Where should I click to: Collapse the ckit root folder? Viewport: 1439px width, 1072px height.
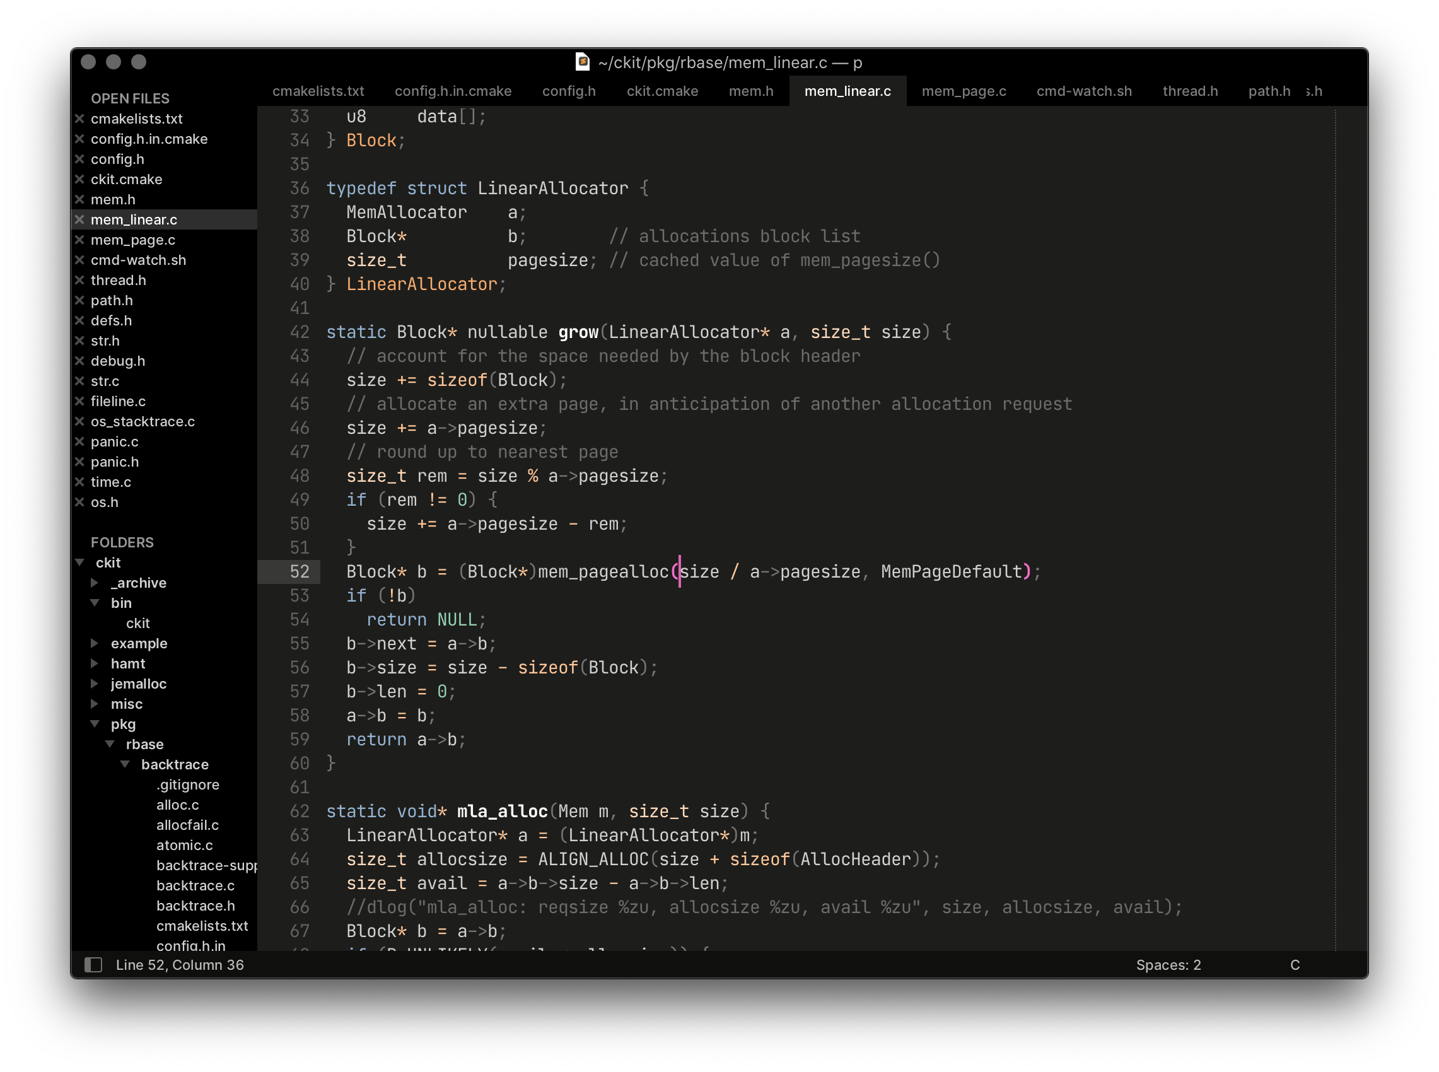click(x=80, y=562)
